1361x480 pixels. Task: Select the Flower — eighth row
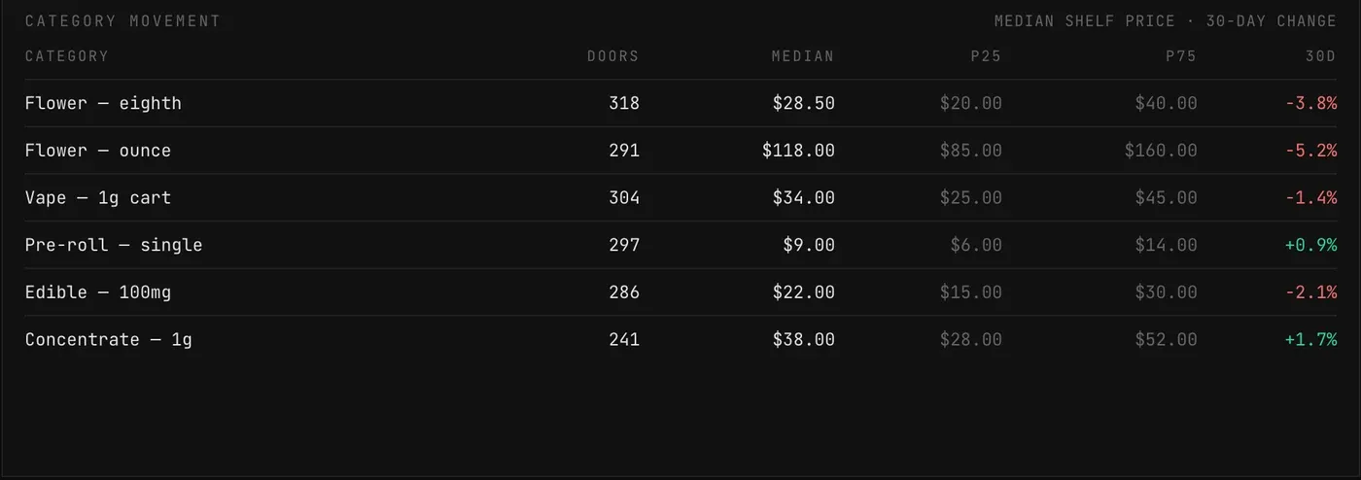pyautogui.click(x=680, y=103)
